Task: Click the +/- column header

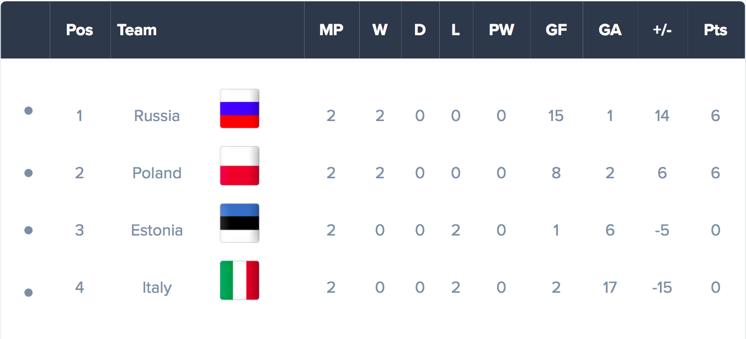Action: (662, 30)
